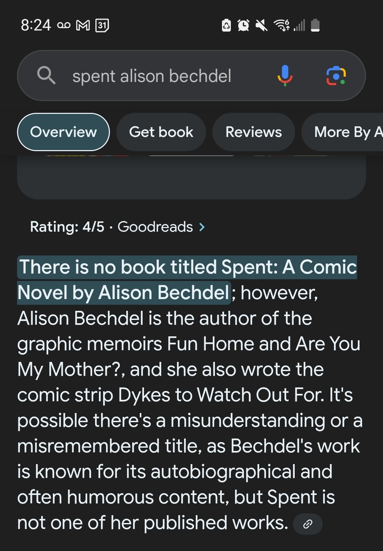The height and width of the screenshot is (551, 383).
Task: Tap the voicemail status icon
Action: [63, 25]
